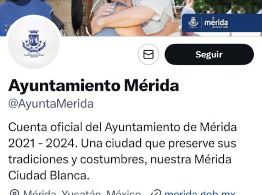Click the bio line starting Cuenta oficial
Screen dimensions: 262x195
pos(122,127)
